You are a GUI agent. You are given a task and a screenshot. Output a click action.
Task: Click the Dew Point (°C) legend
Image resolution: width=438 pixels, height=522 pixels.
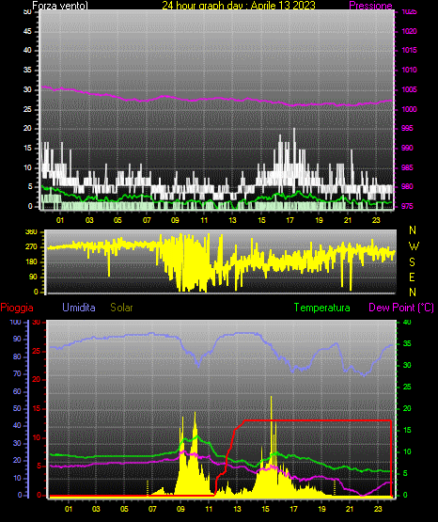coord(401,308)
